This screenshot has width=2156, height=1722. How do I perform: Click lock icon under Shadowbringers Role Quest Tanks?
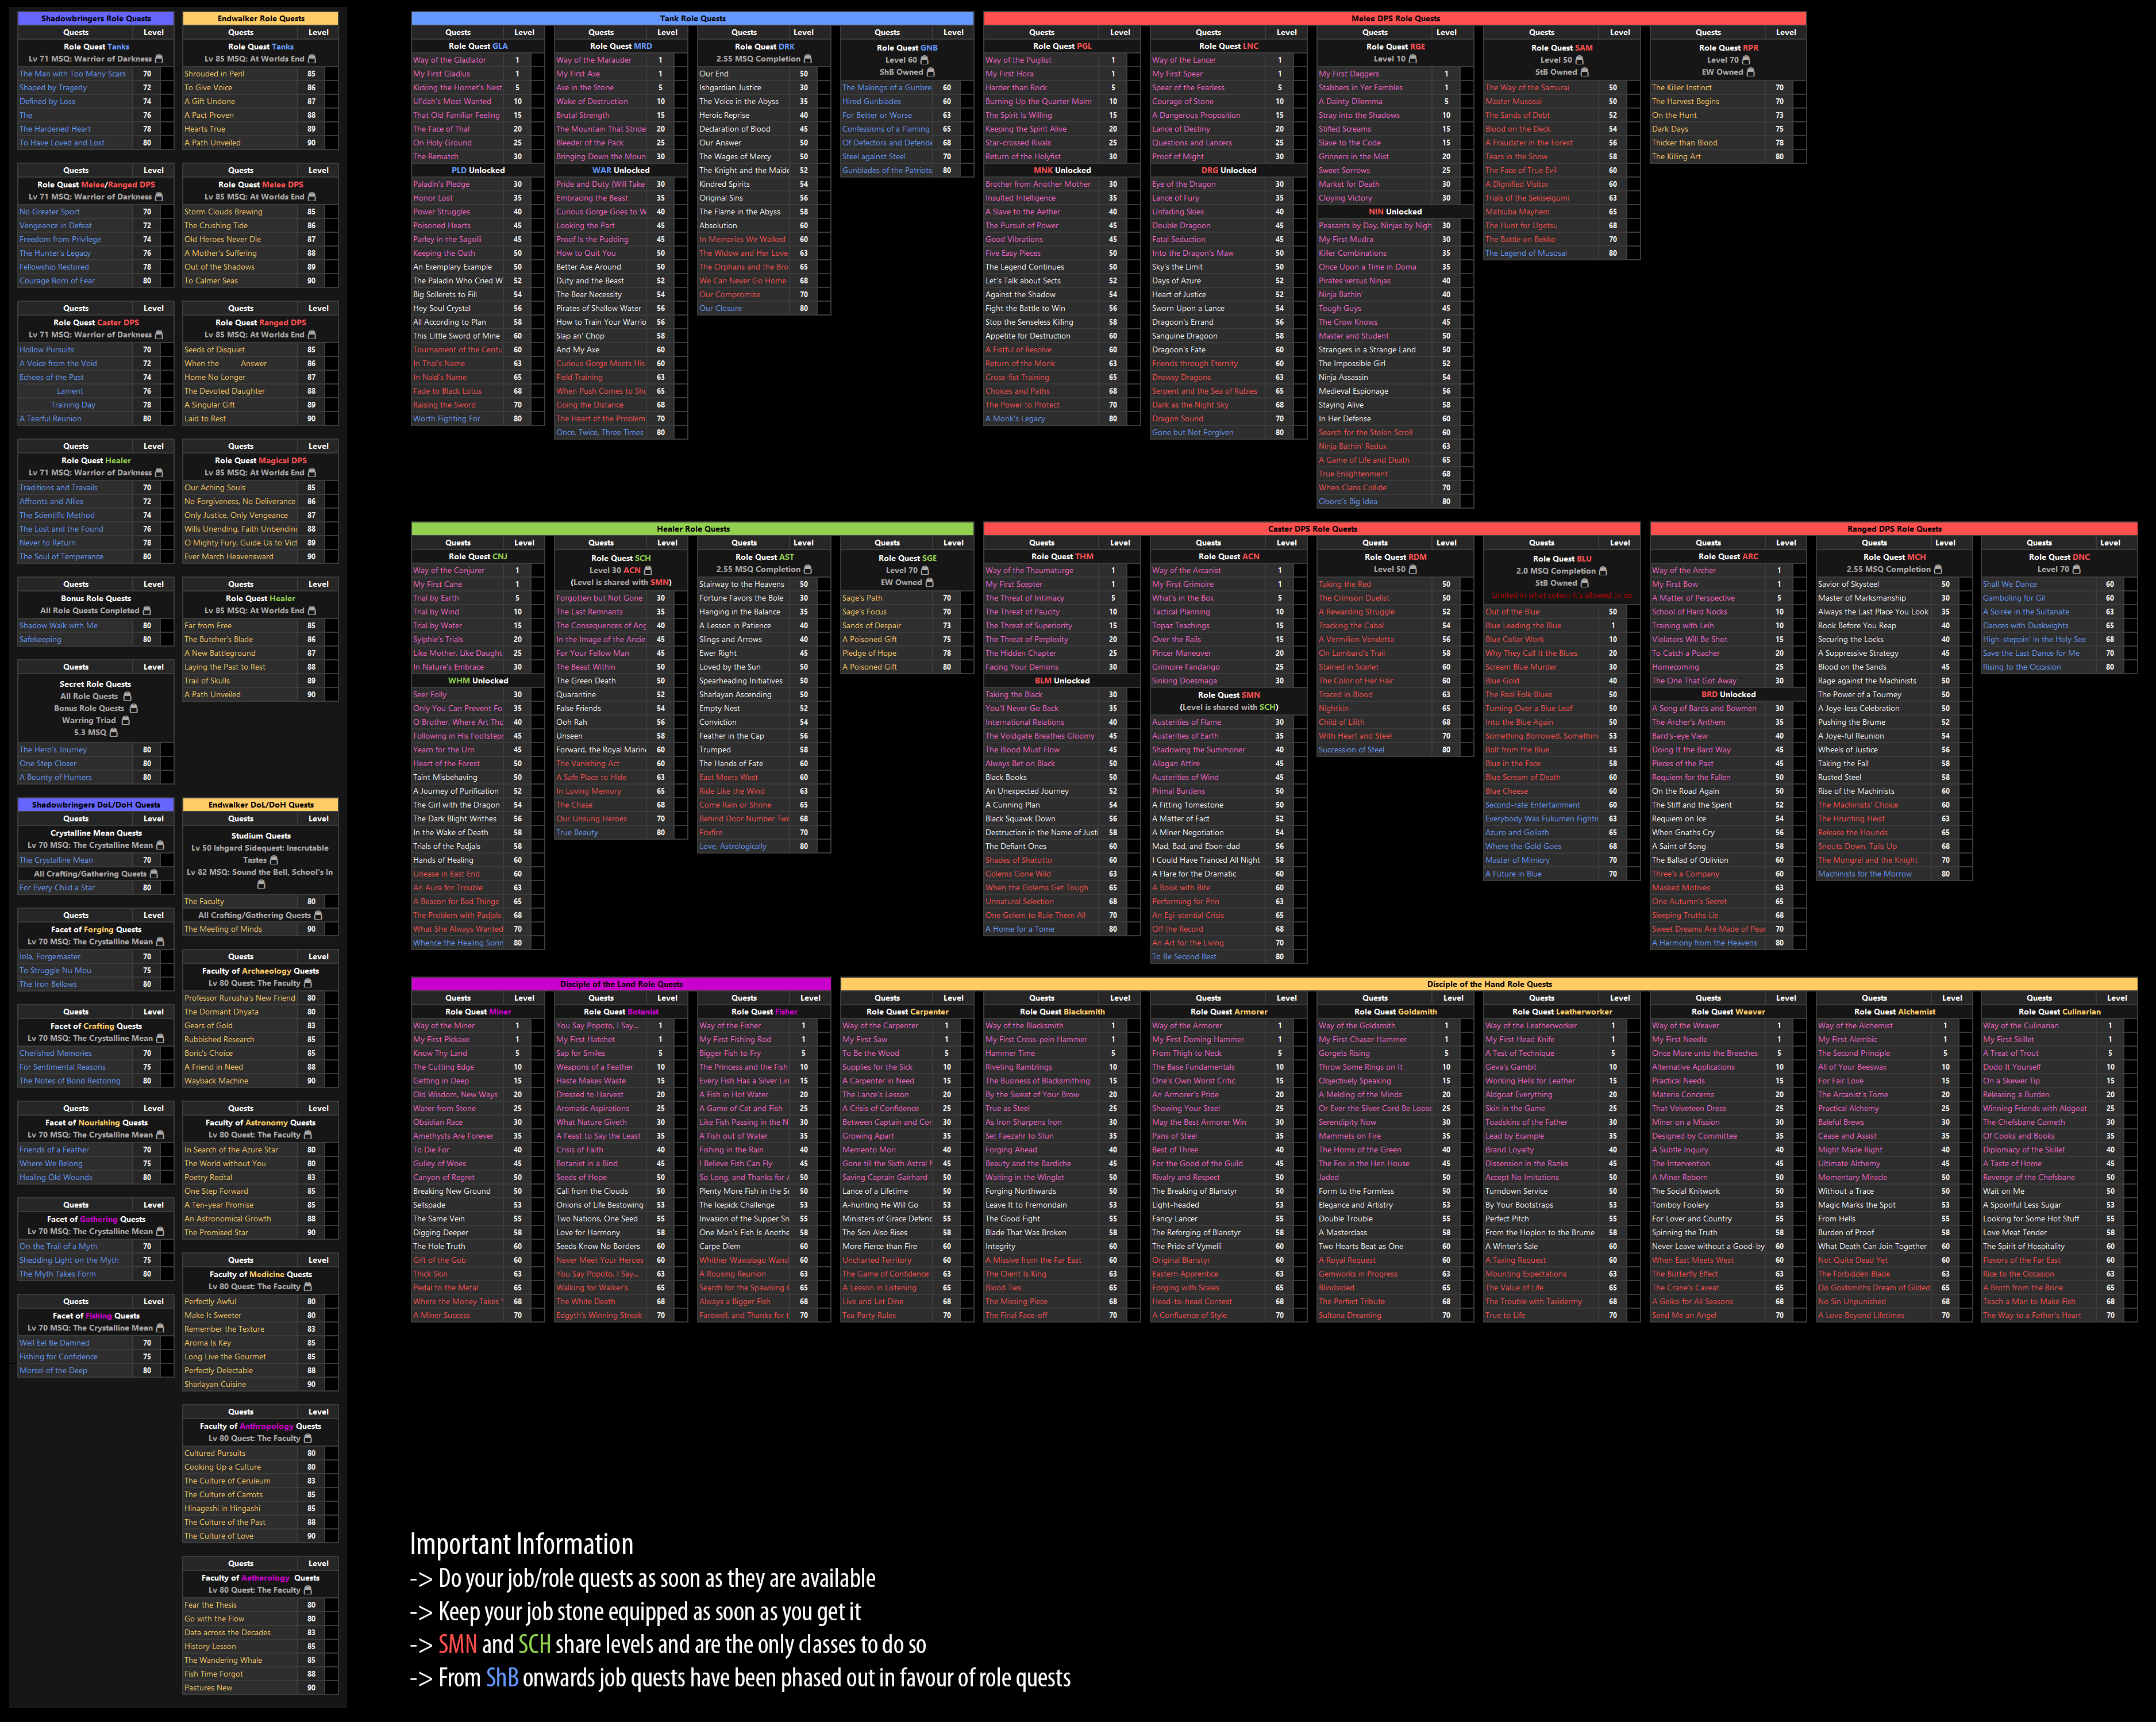pos(159,59)
